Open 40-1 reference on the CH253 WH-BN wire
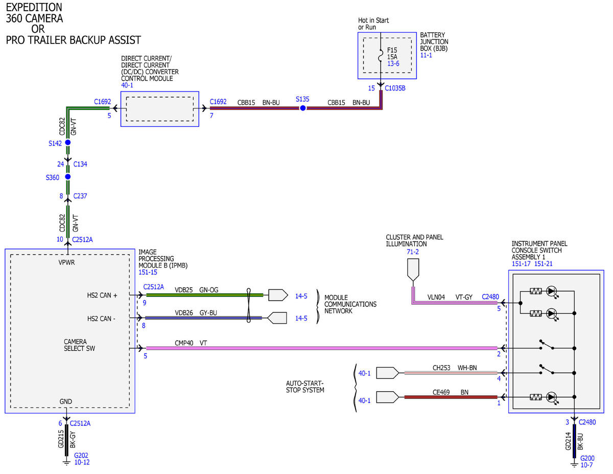613x474 pixels. click(364, 373)
